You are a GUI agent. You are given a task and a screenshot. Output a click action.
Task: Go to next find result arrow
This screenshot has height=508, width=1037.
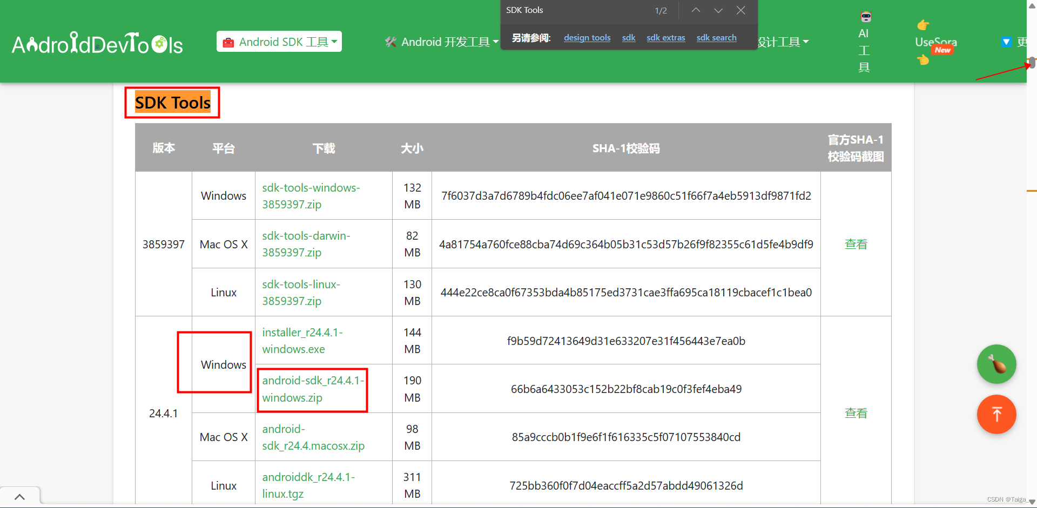718,10
